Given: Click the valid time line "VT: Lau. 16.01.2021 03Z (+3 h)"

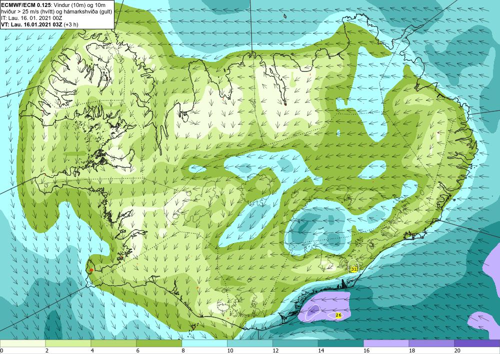Looking at the screenshot, I should (40, 24).
